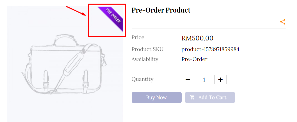297x122 pixels.
Task: Select the product-1578971859984 SKU text
Action: [x=210, y=49]
